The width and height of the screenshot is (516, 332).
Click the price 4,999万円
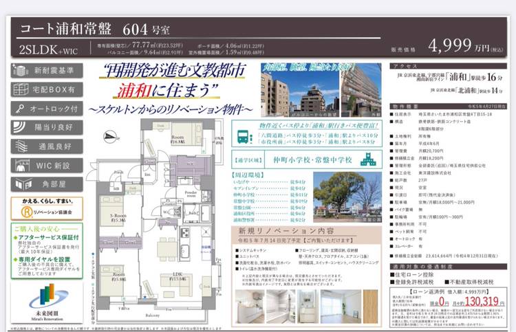(x=465, y=45)
